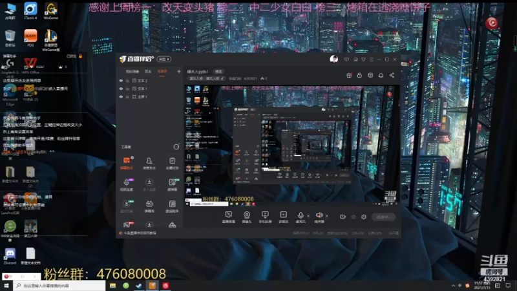Click the Windows search box

[59, 286]
